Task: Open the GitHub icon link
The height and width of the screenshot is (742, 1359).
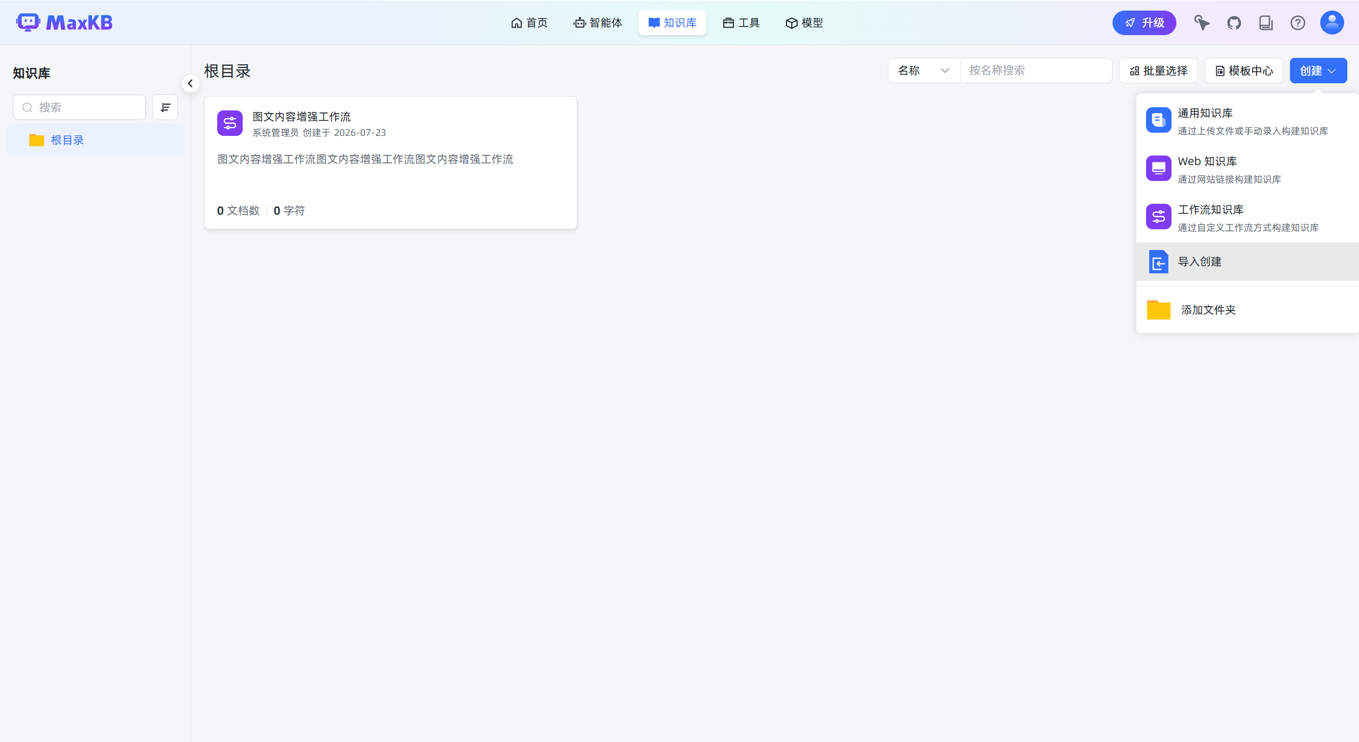Action: point(1234,23)
